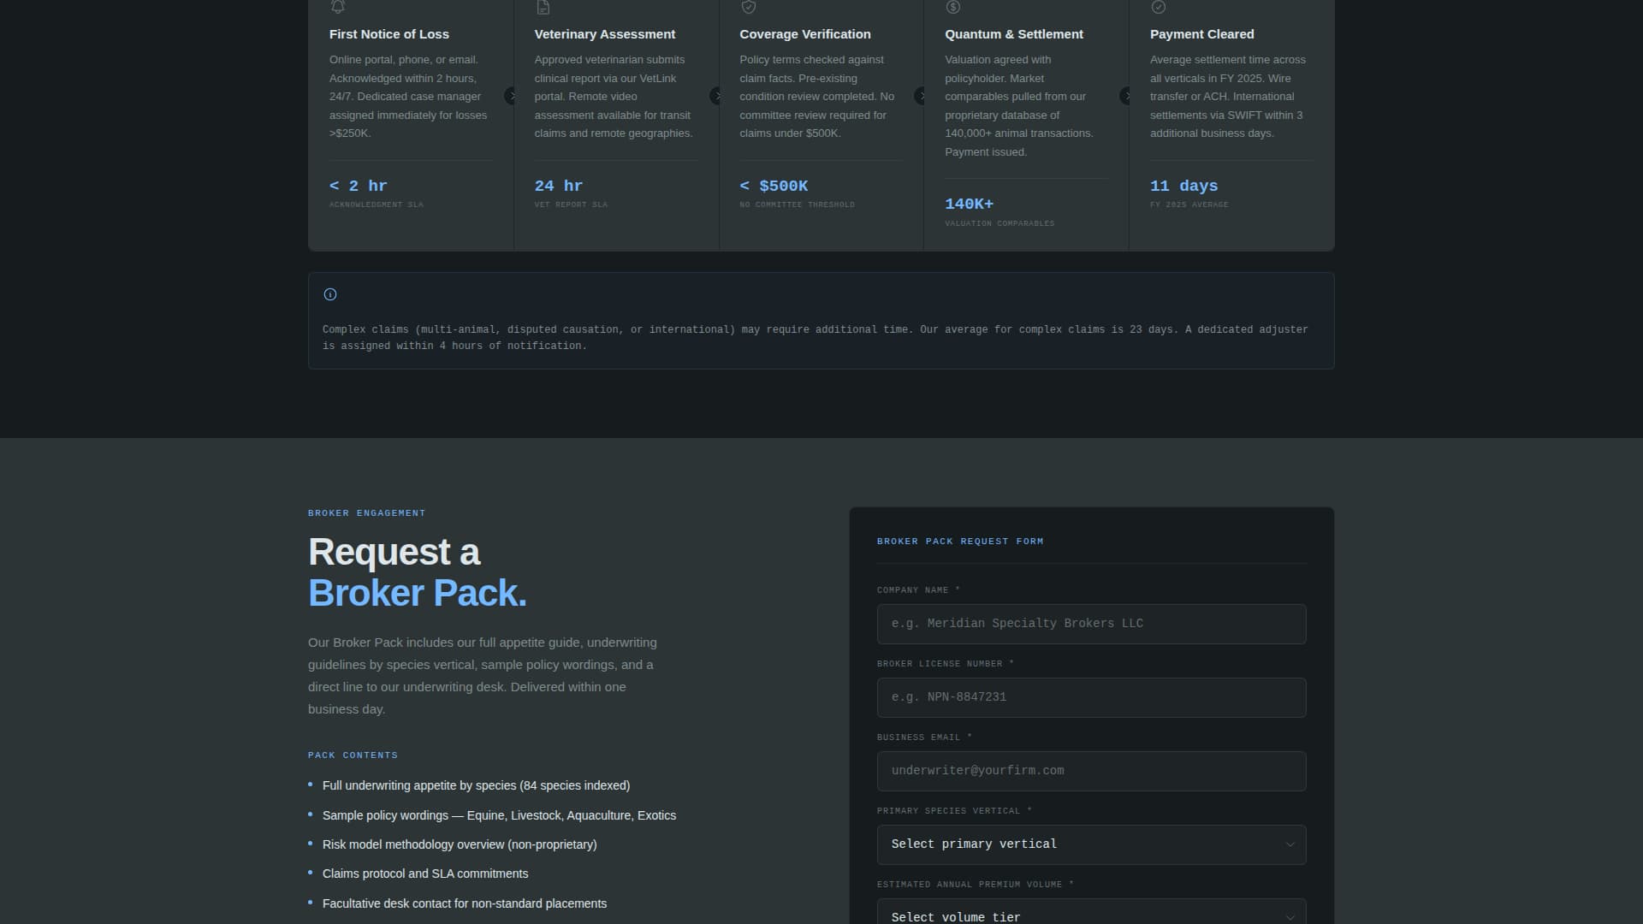This screenshot has width=1643, height=924.
Task: Click the shield icon above Coverage Verification
Action: point(748,7)
